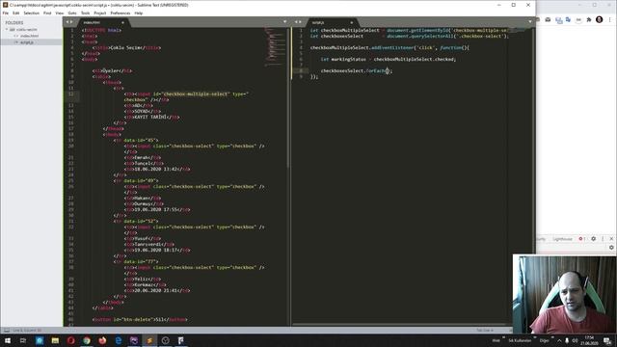Screen dimensions: 617x347
Task: Open index.html from the sidebar
Action: (29, 36)
